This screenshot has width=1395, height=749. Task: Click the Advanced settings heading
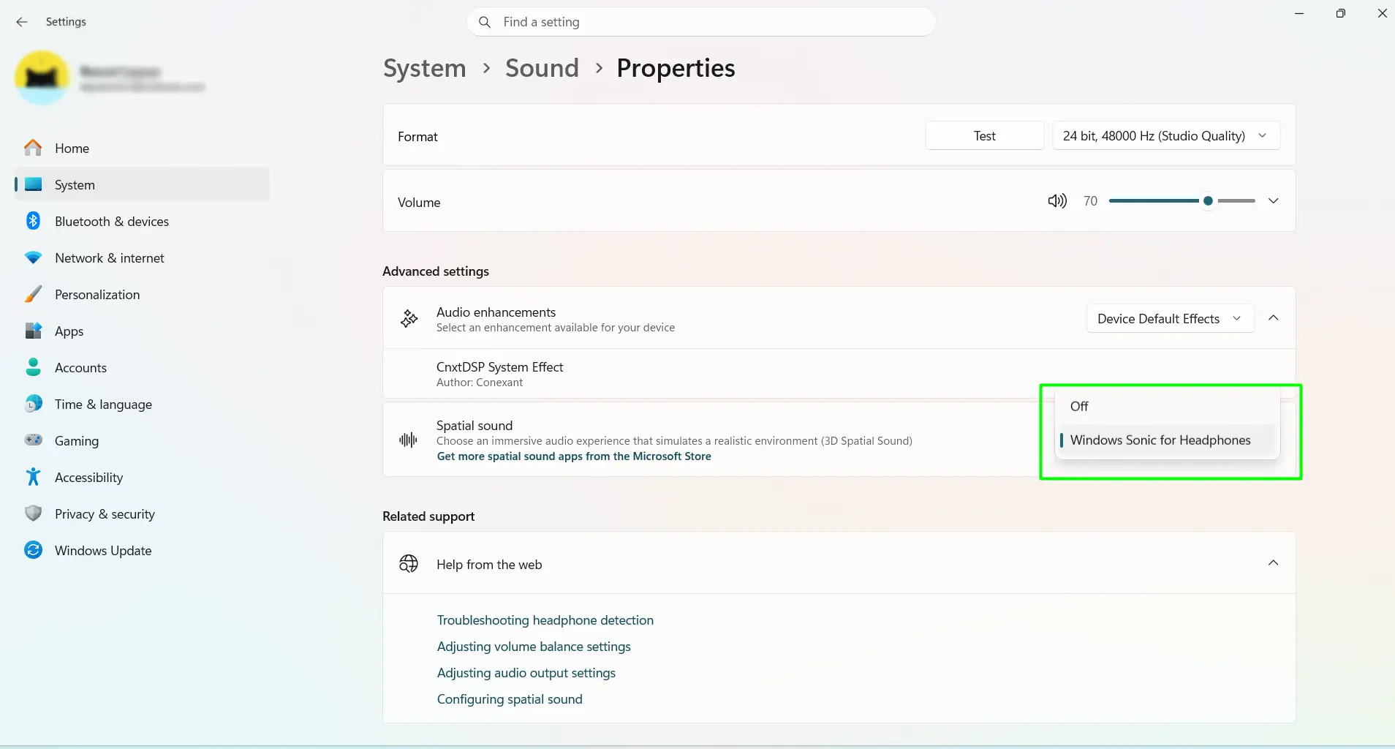click(436, 271)
